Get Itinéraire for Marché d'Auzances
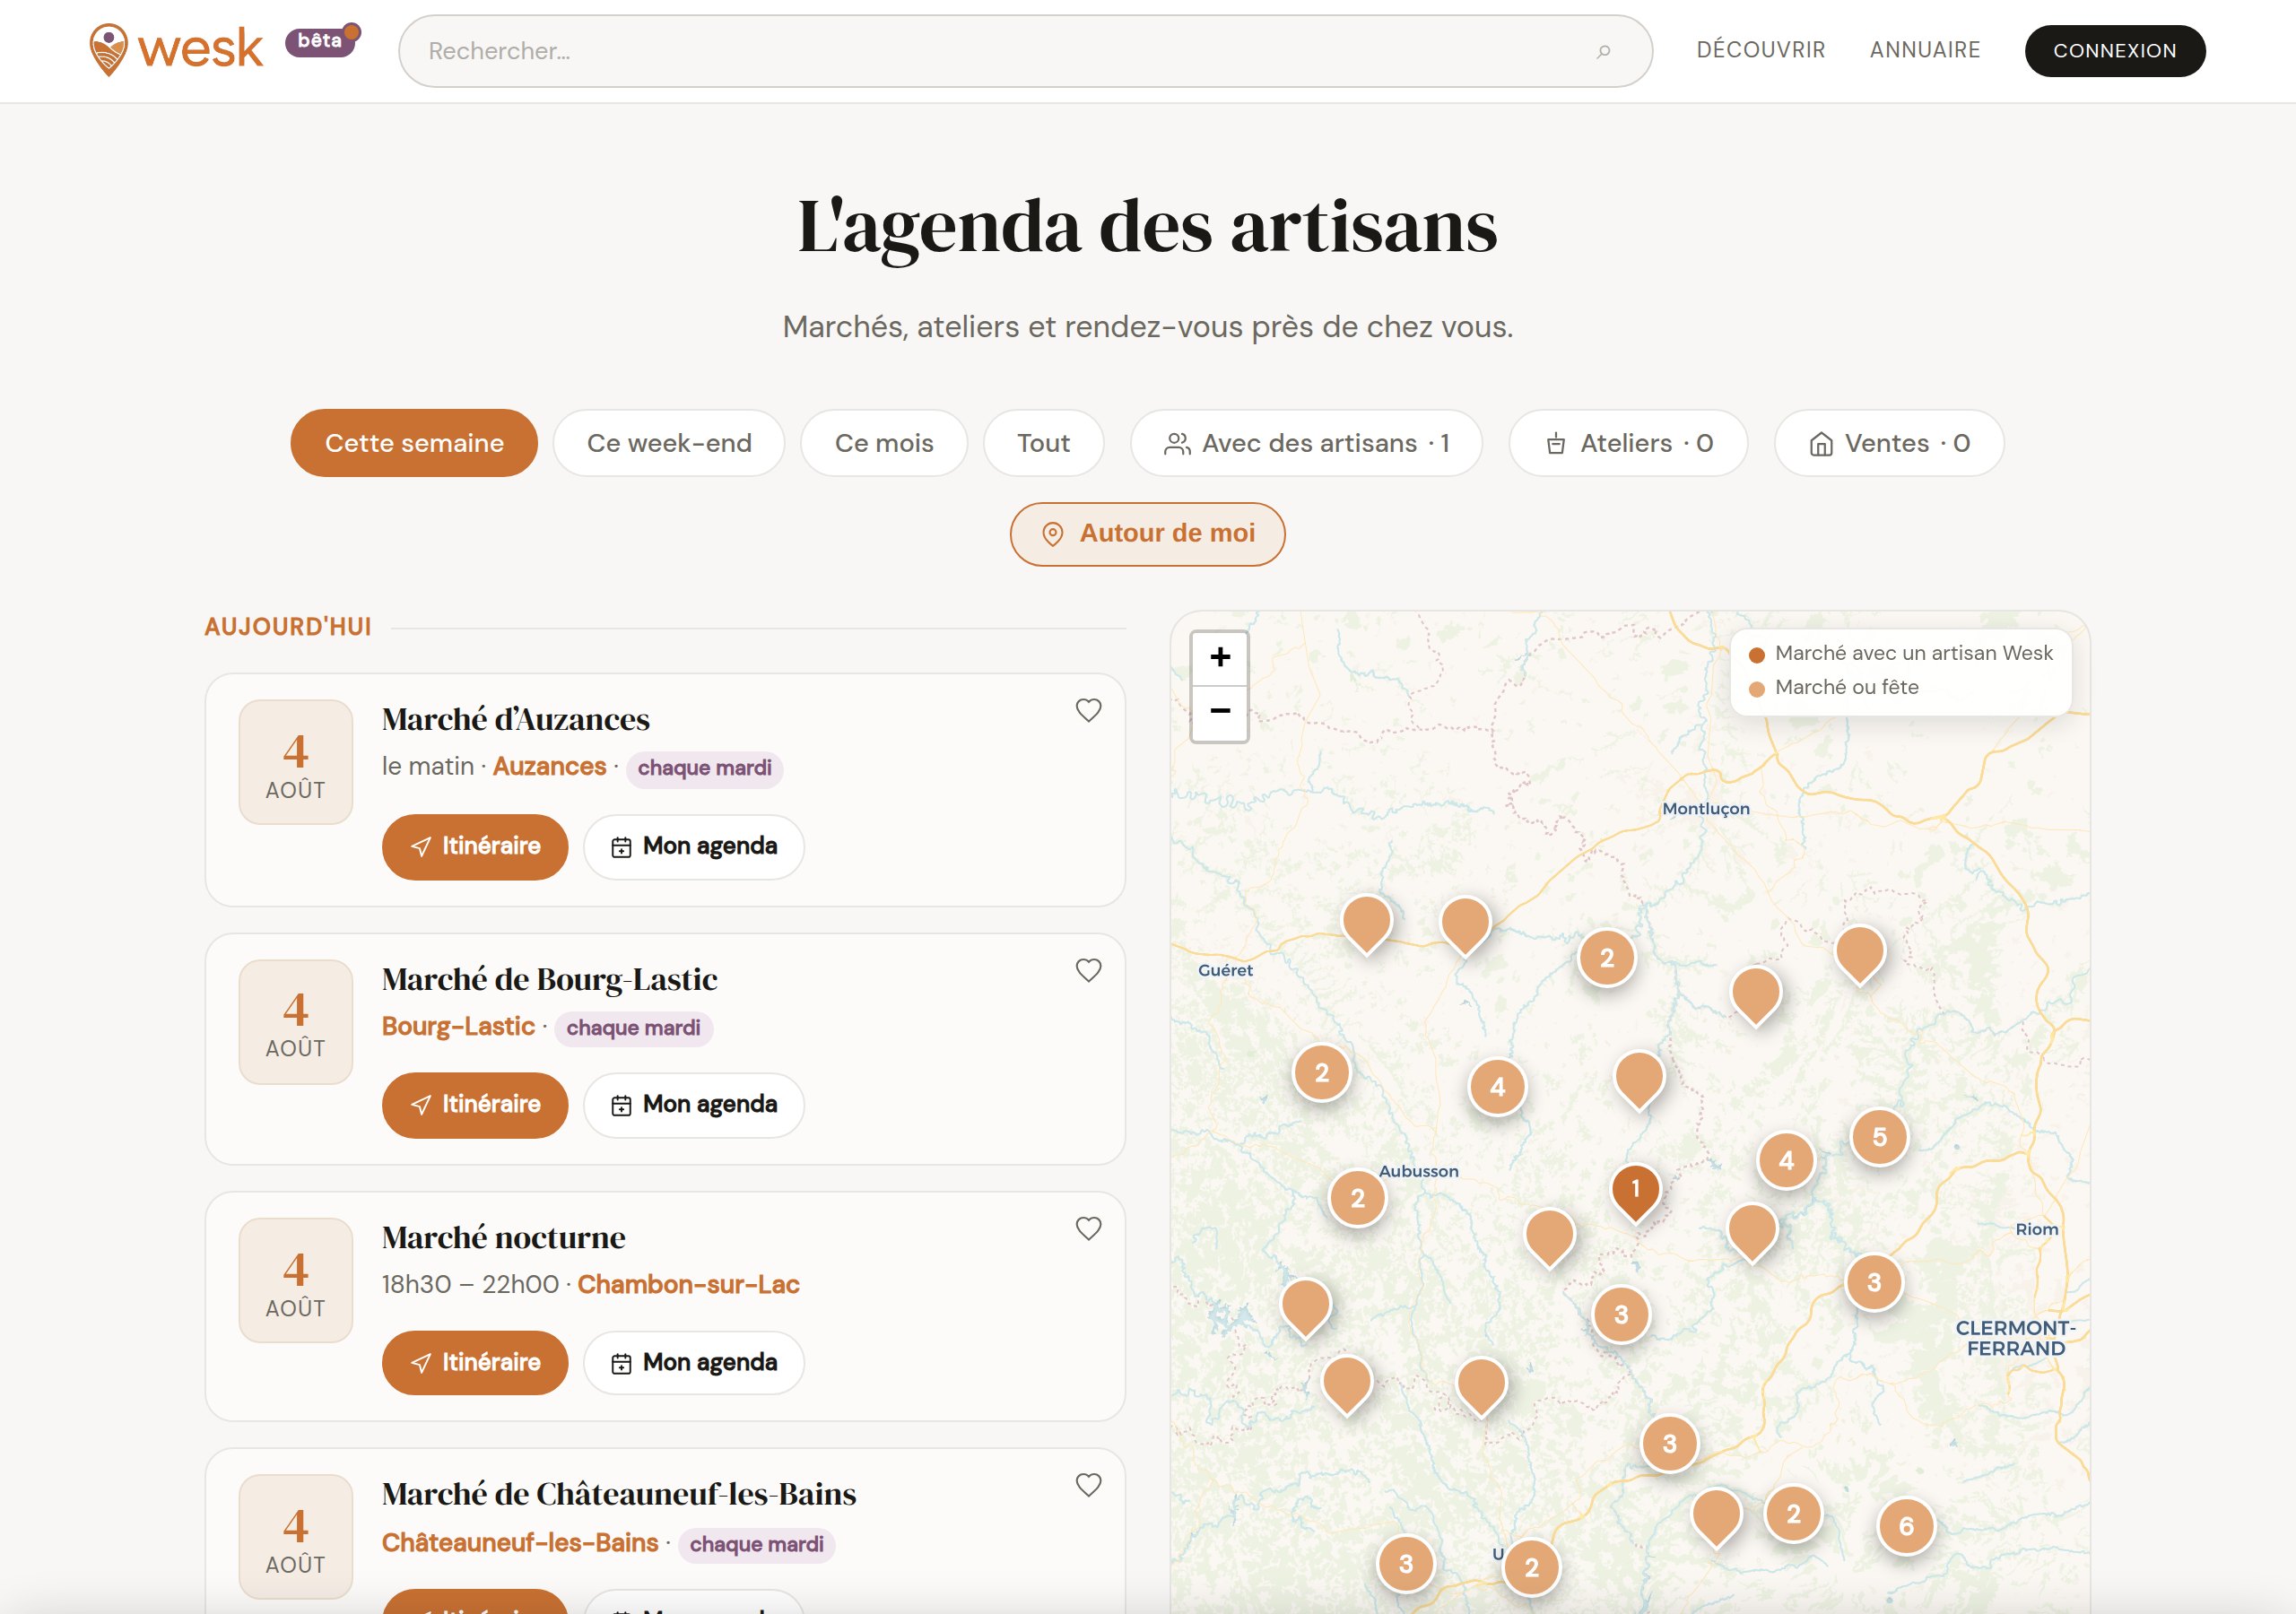Viewport: 2296px width, 1614px height. pyautogui.click(x=475, y=847)
